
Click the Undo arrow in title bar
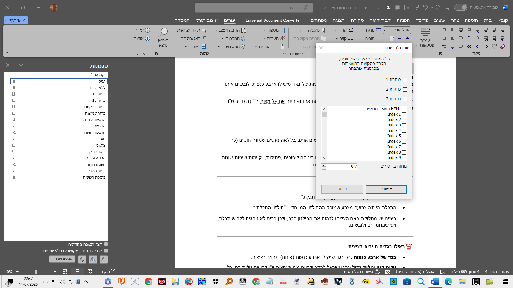coord(425,7)
